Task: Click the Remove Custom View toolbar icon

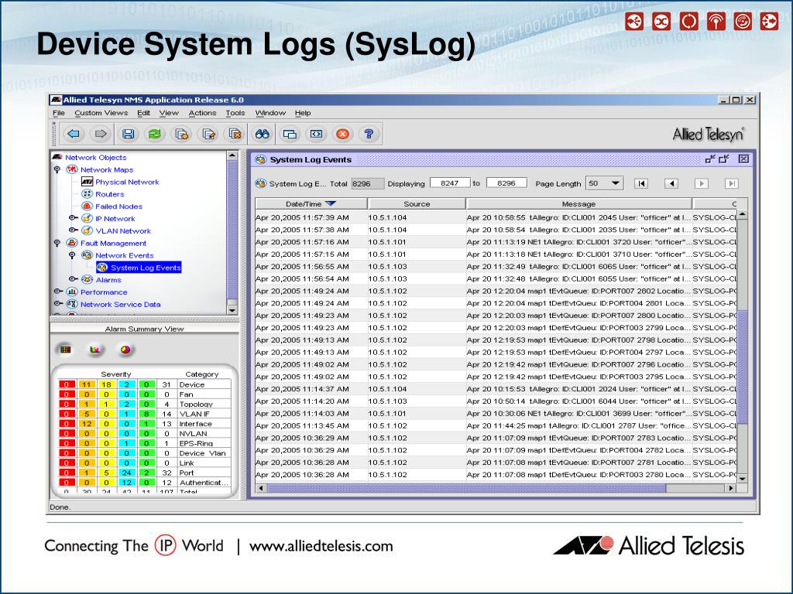Action: coord(235,134)
